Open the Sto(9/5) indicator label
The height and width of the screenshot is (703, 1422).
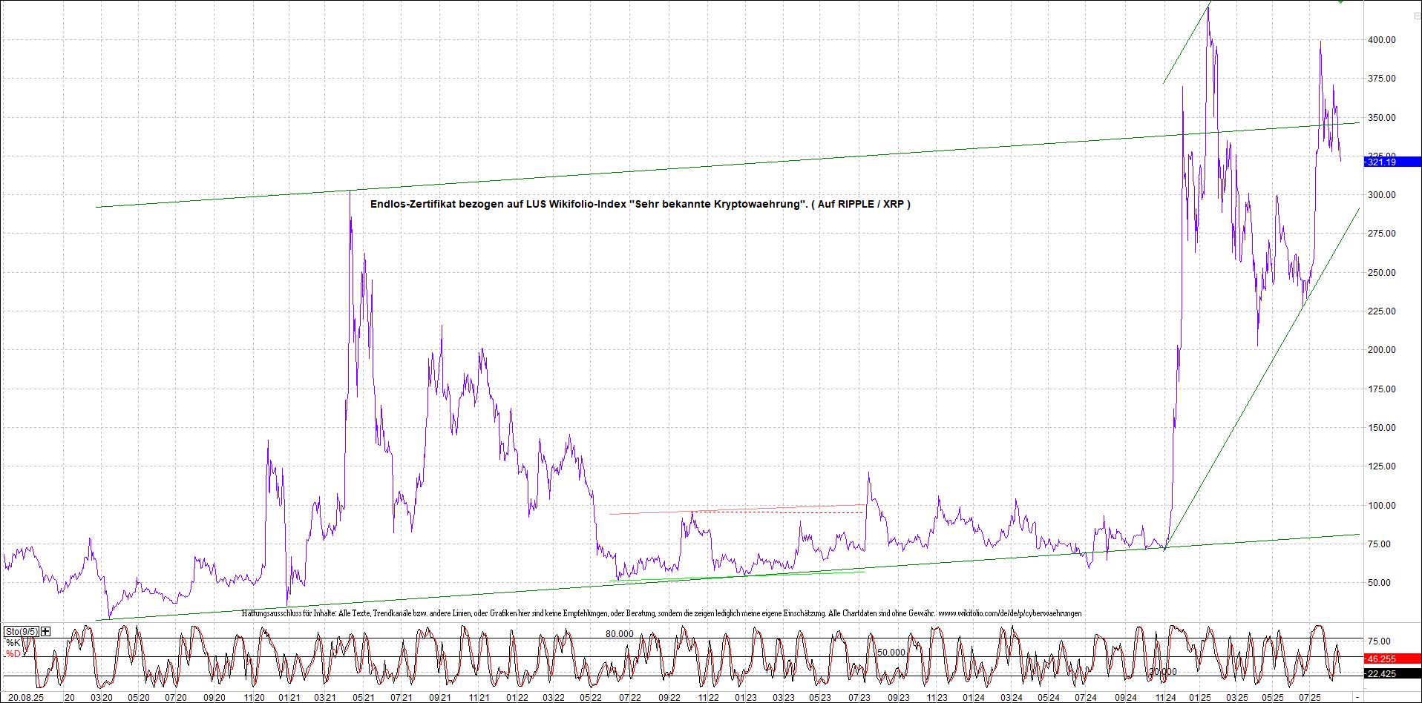[21, 631]
